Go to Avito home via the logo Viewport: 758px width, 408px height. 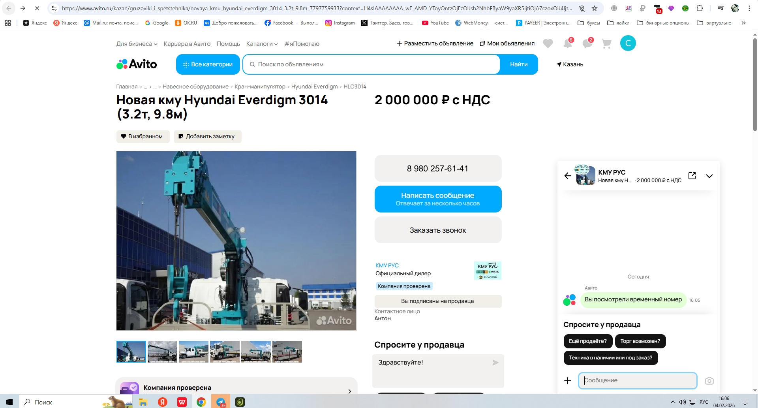click(x=137, y=64)
